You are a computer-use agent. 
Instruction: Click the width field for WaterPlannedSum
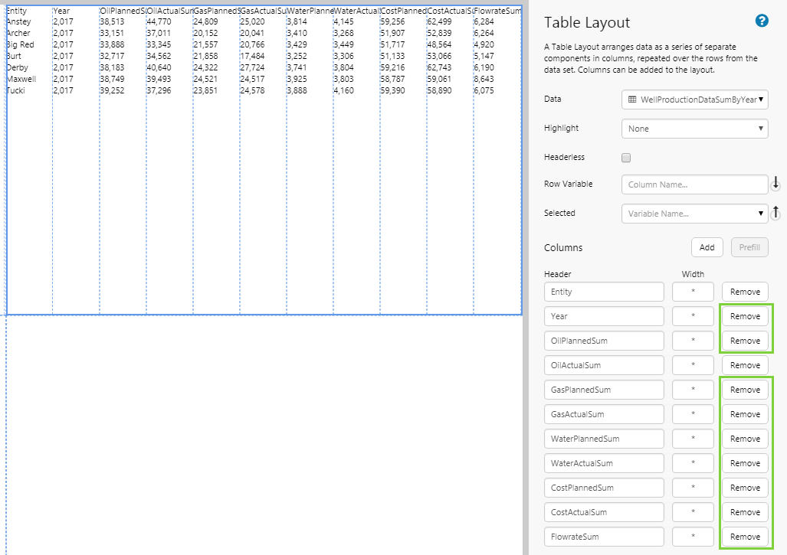[693, 439]
